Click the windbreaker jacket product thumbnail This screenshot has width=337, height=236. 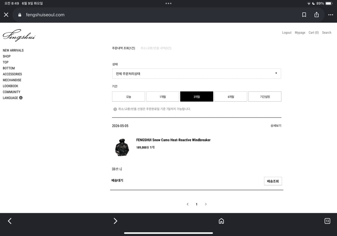click(x=122, y=147)
